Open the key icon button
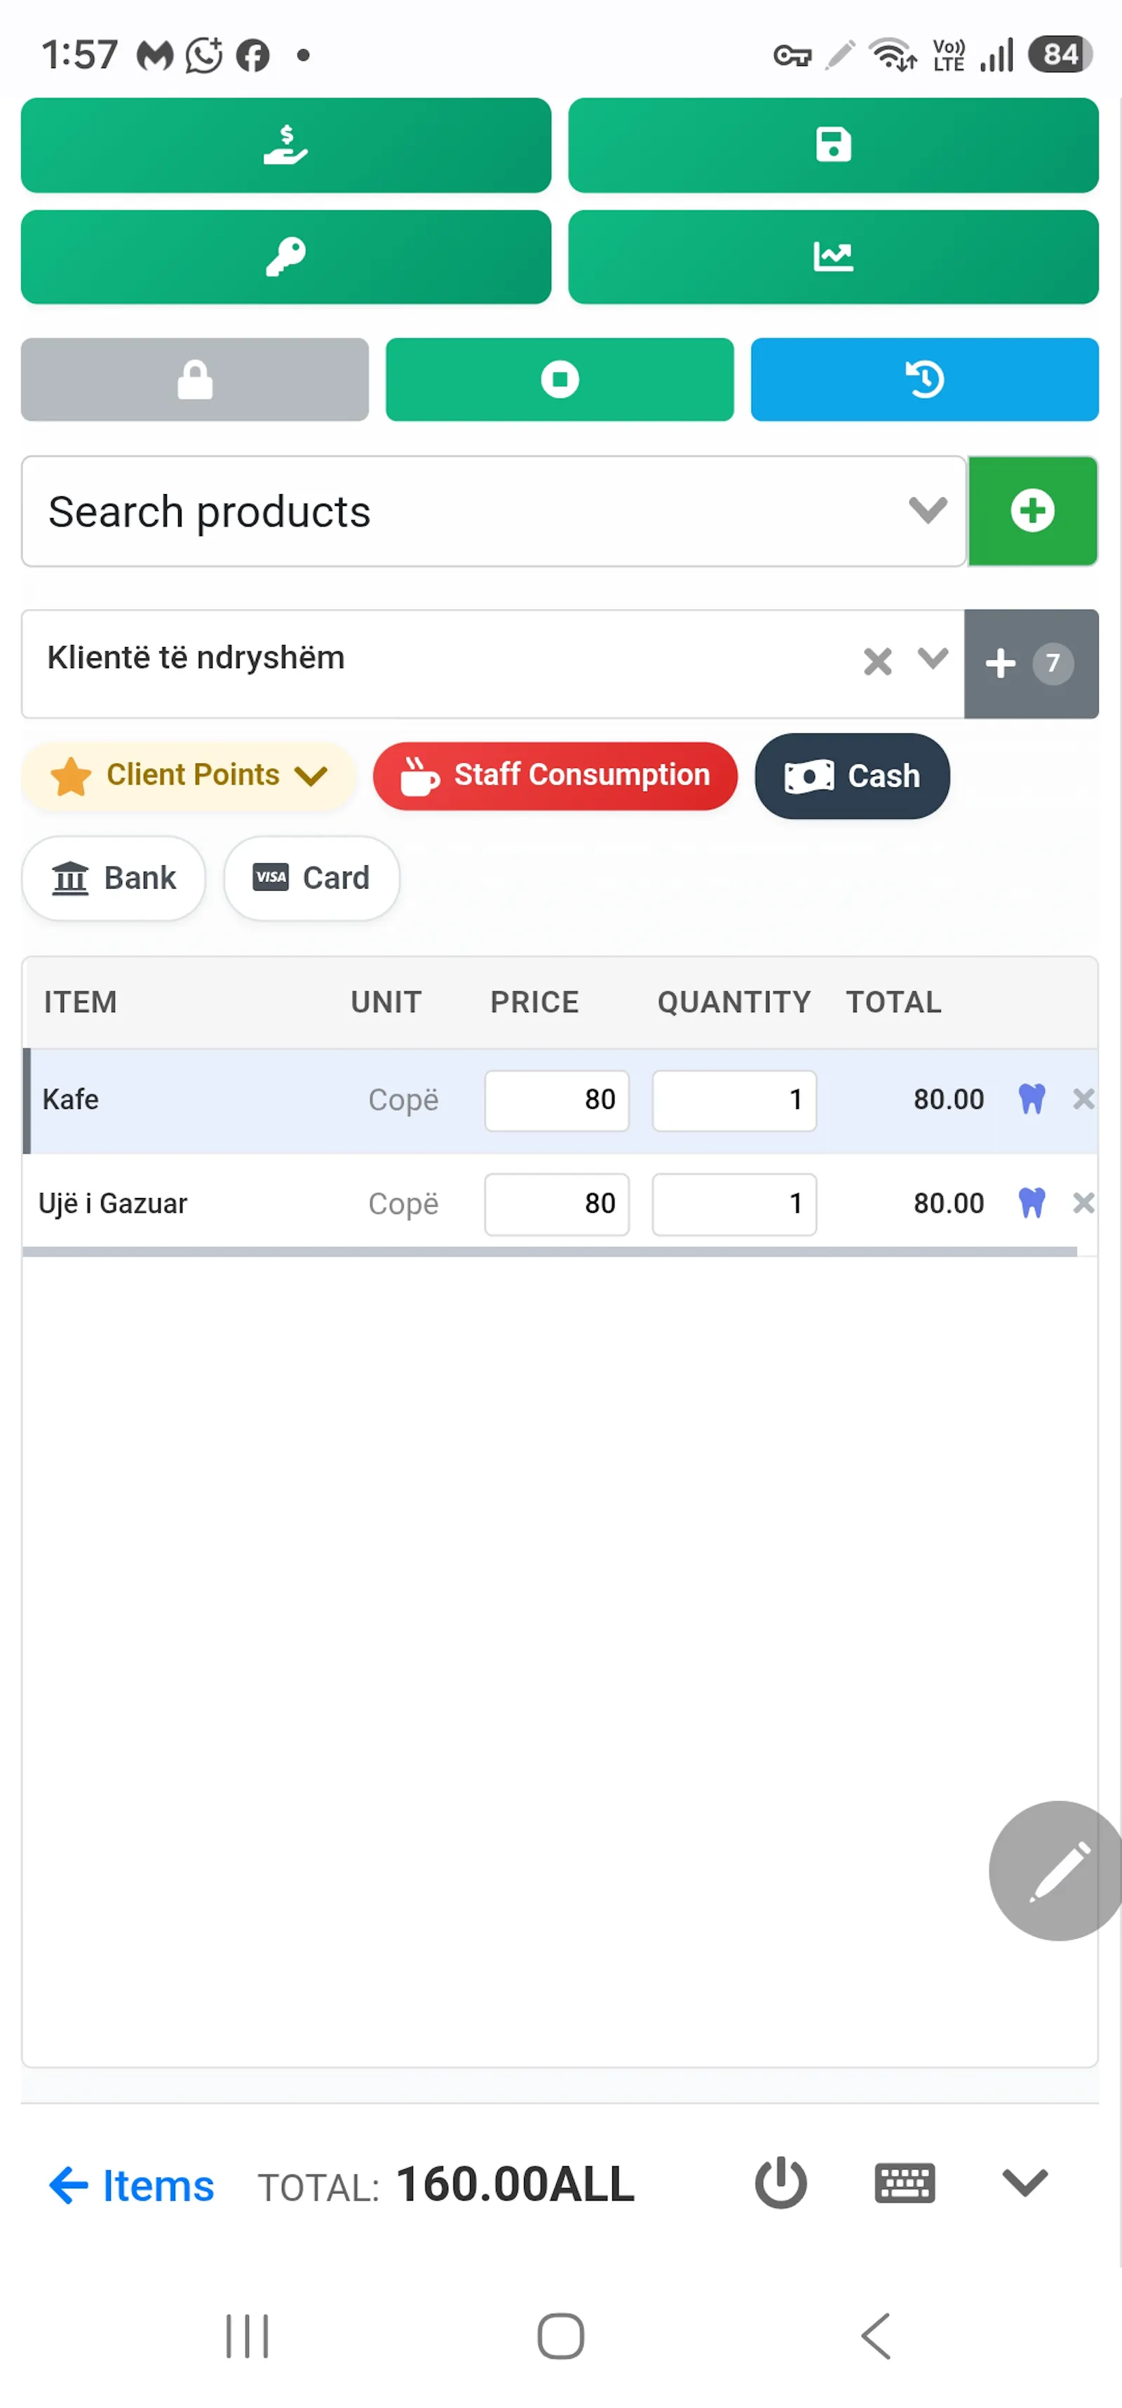Viewport: 1122px width, 2408px height. tap(286, 257)
